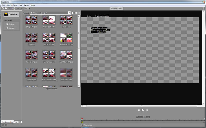Image resolution: width=206 pixels, height=128 pixels.
Task: Click the Suspend Effect button
Action: [x=116, y=8]
